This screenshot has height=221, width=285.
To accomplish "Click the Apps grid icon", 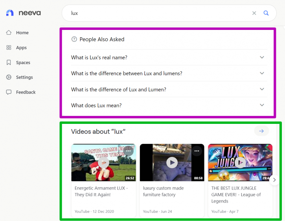I will 9,48.
